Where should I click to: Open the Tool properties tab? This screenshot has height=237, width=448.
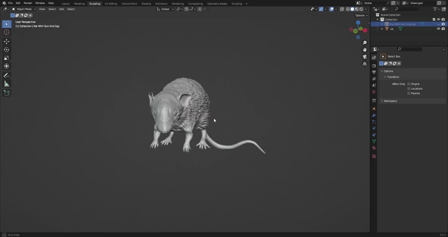(x=374, y=57)
